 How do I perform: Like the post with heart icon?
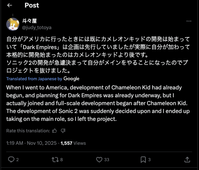point(99,160)
